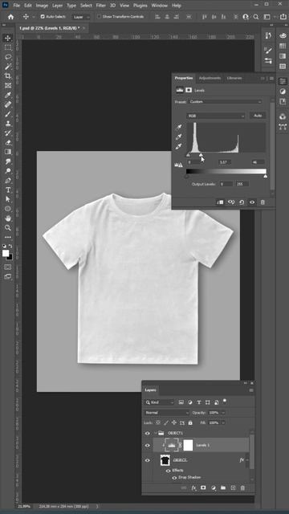The width and height of the screenshot is (289, 514).
Task: Hide the OBJECT1 group layer
Action: point(148,433)
